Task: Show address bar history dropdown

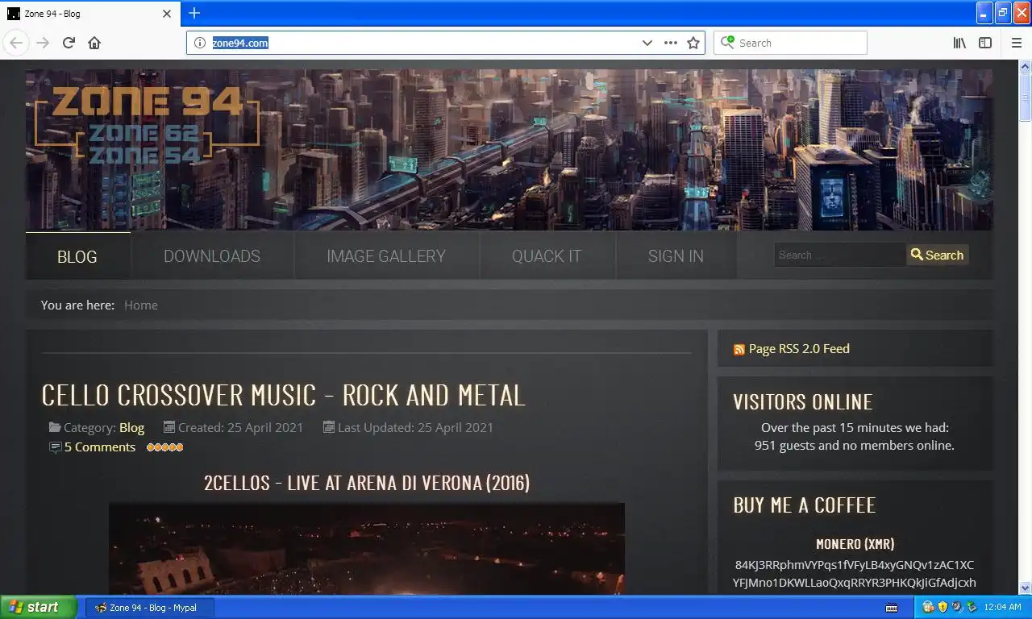Action: (647, 43)
